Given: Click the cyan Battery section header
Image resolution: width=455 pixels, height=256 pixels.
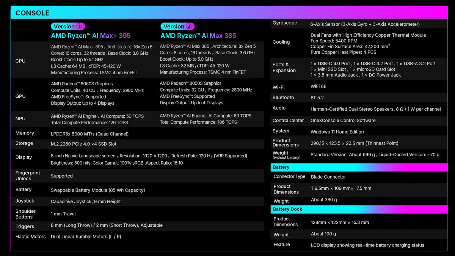Looking at the screenshot, I should pyautogui.click(x=281, y=167).
